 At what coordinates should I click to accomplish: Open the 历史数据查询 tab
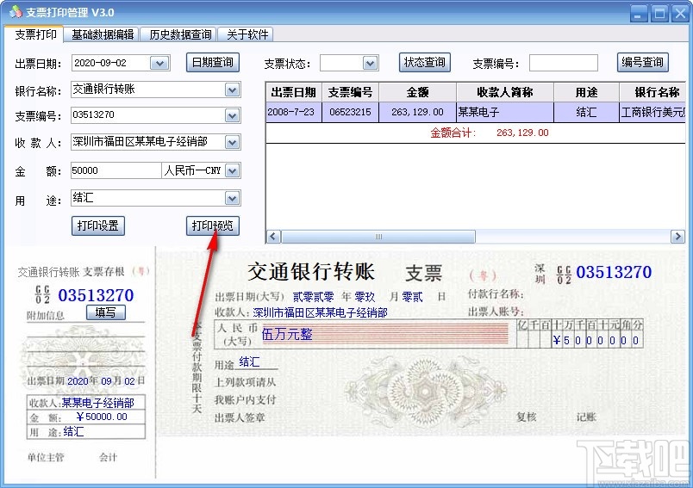[180, 34]
